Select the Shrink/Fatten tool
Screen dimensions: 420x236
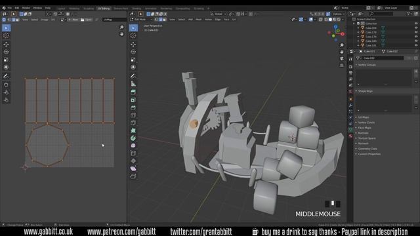(x=133, y=161)
